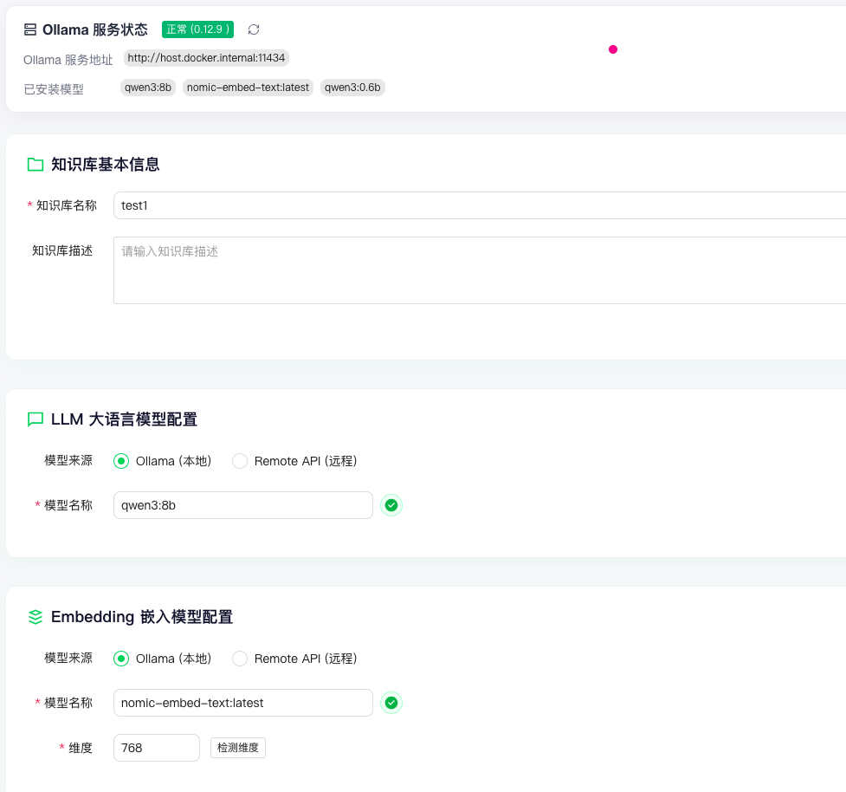Click the Embedding section layers icon
This screenshot has height=792, width=846.
(36, 616)
